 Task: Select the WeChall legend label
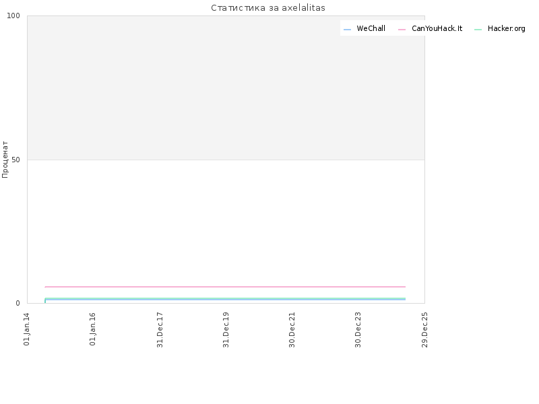[371, 28]
